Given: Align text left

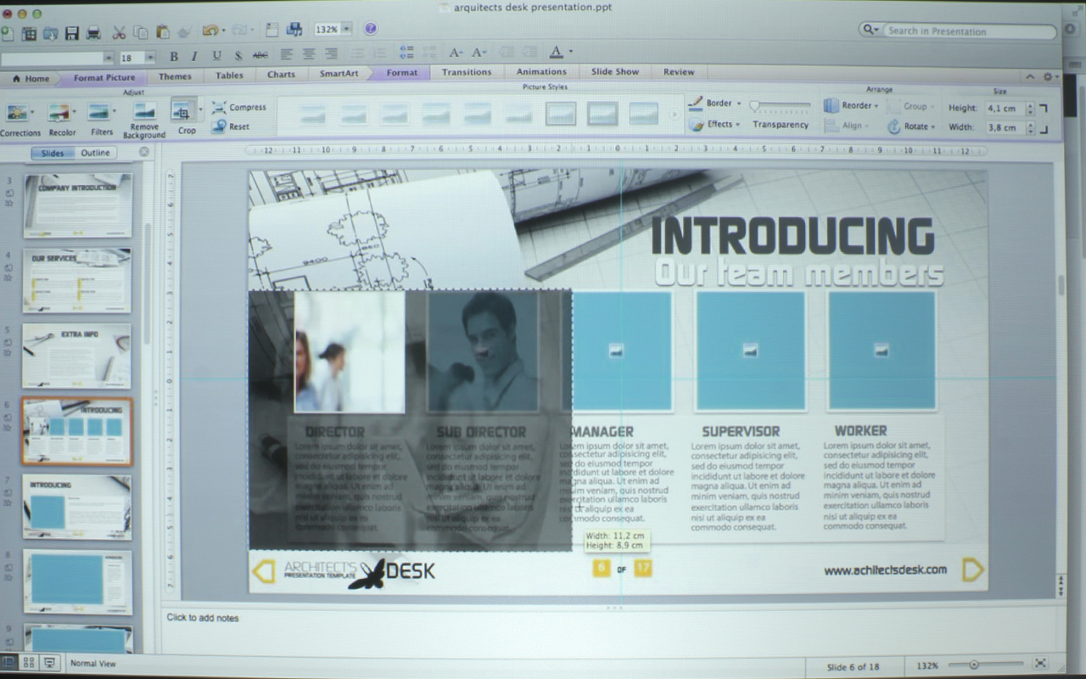Looking at the screenshot, I should [287, 53].
